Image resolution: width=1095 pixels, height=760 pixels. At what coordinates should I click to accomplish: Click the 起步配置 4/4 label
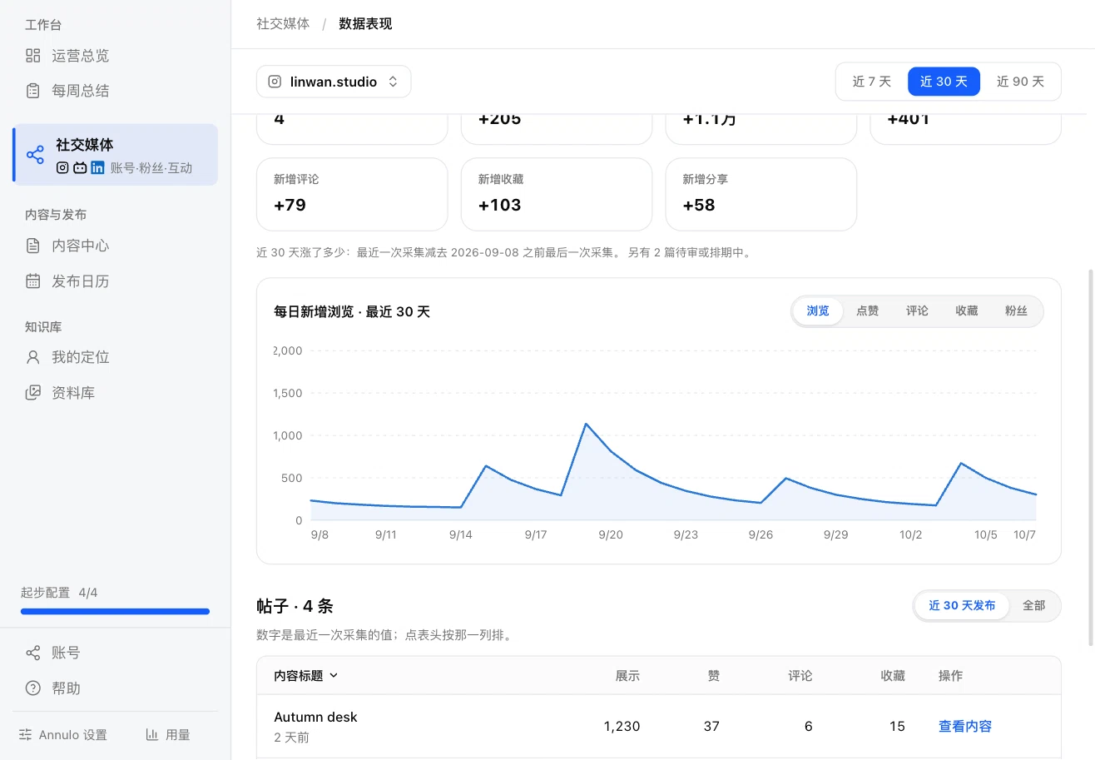tap(59, 593)
